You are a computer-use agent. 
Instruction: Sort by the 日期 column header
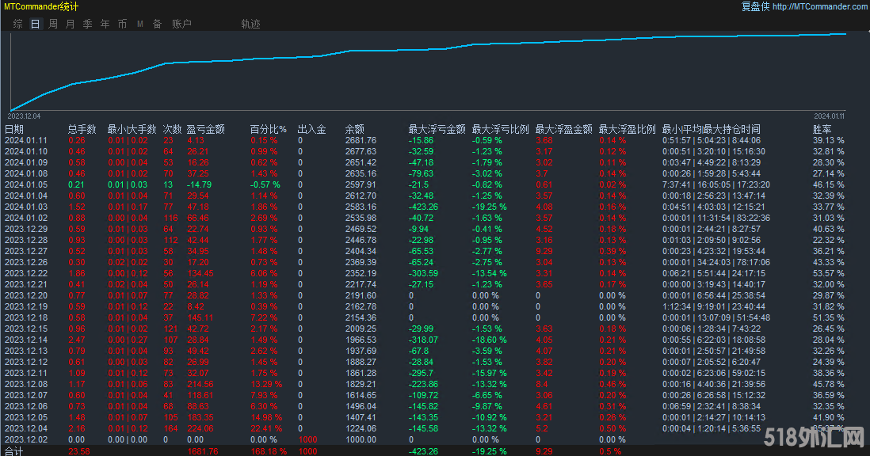(14, 129)
